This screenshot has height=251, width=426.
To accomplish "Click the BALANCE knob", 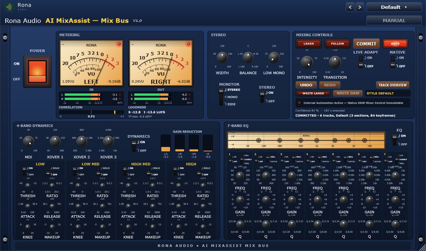I will [248, 57].
